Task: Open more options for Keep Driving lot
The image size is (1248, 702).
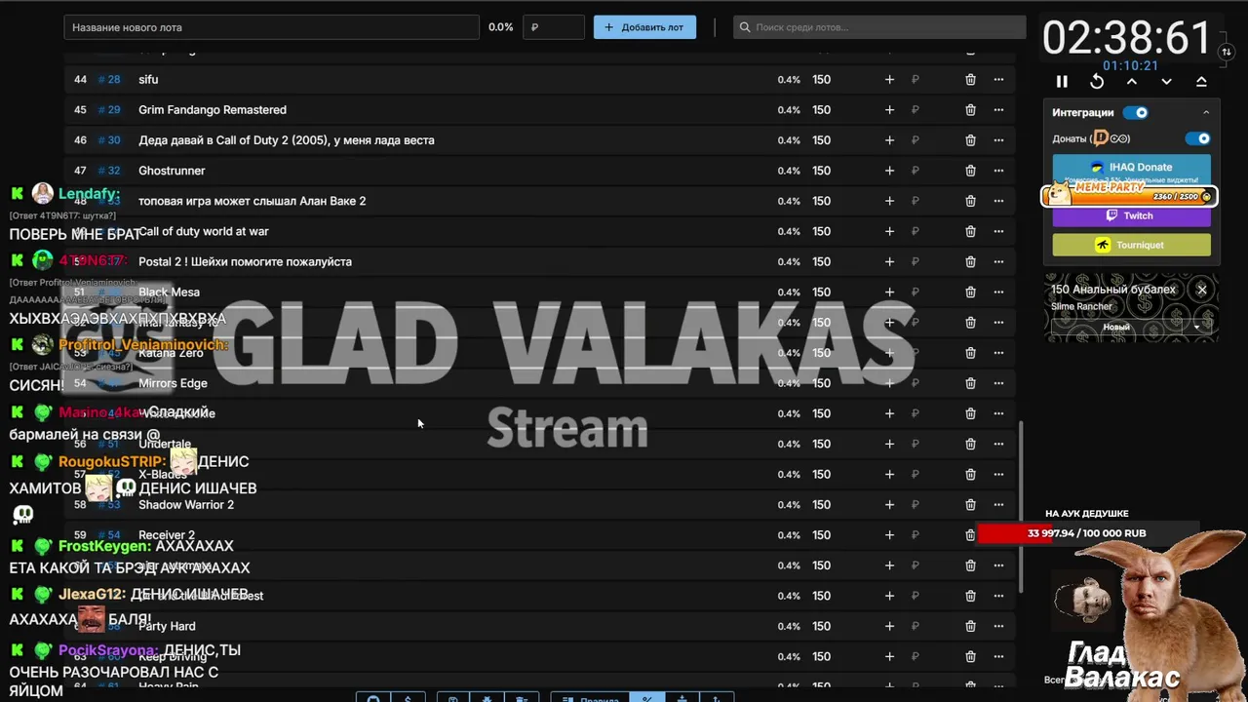Action: 998,656
